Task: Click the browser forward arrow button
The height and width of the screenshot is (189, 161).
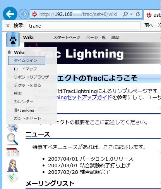Action: [x=24, y=14]
